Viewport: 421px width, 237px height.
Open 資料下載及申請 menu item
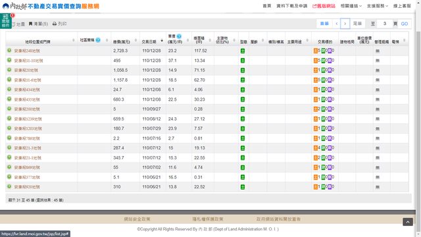292,6
